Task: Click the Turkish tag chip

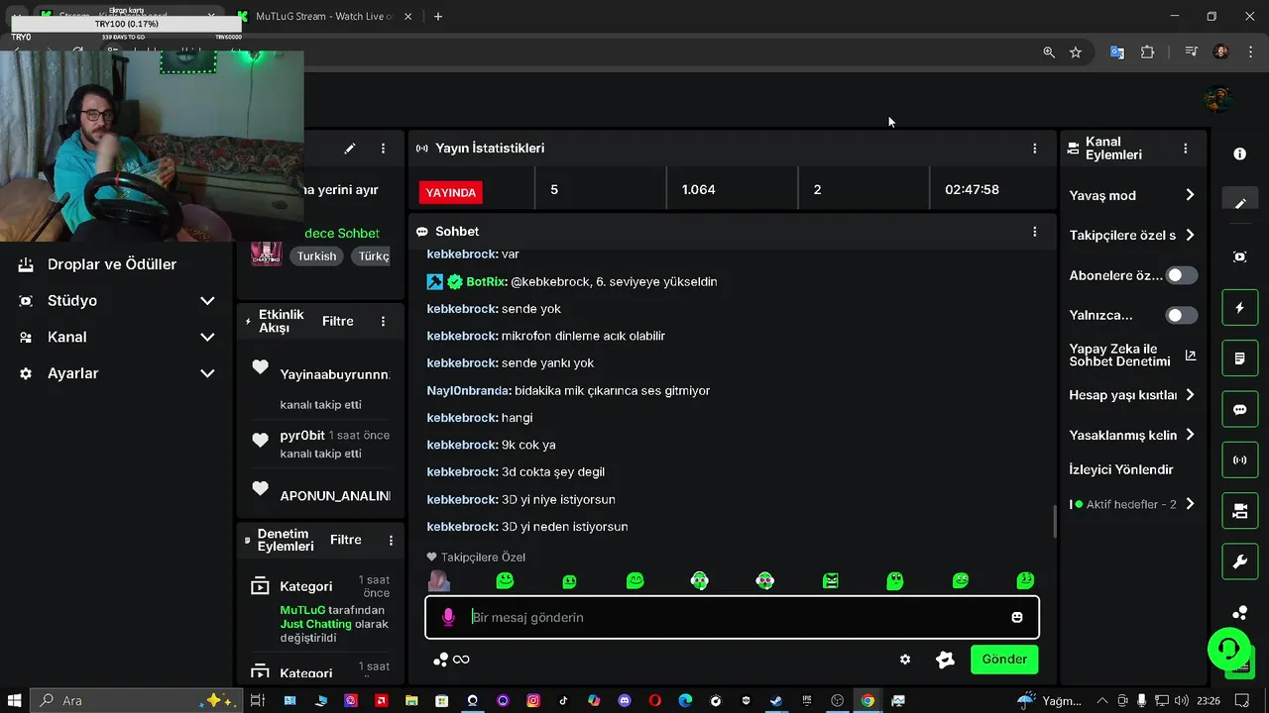Action: pos(317,256)
